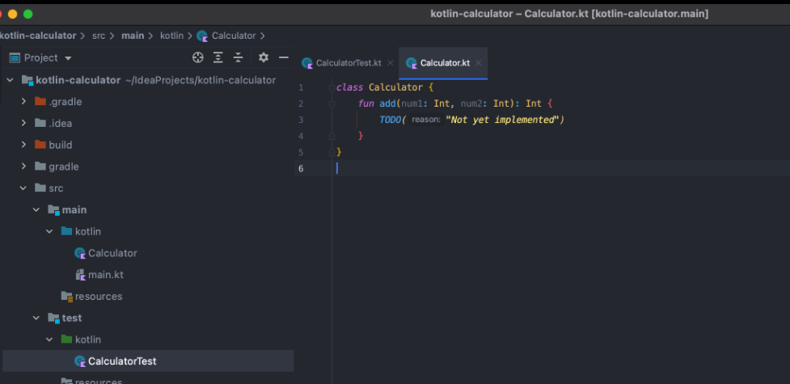
Task: Click the src breadcrumb
Action: coord(99,36)
